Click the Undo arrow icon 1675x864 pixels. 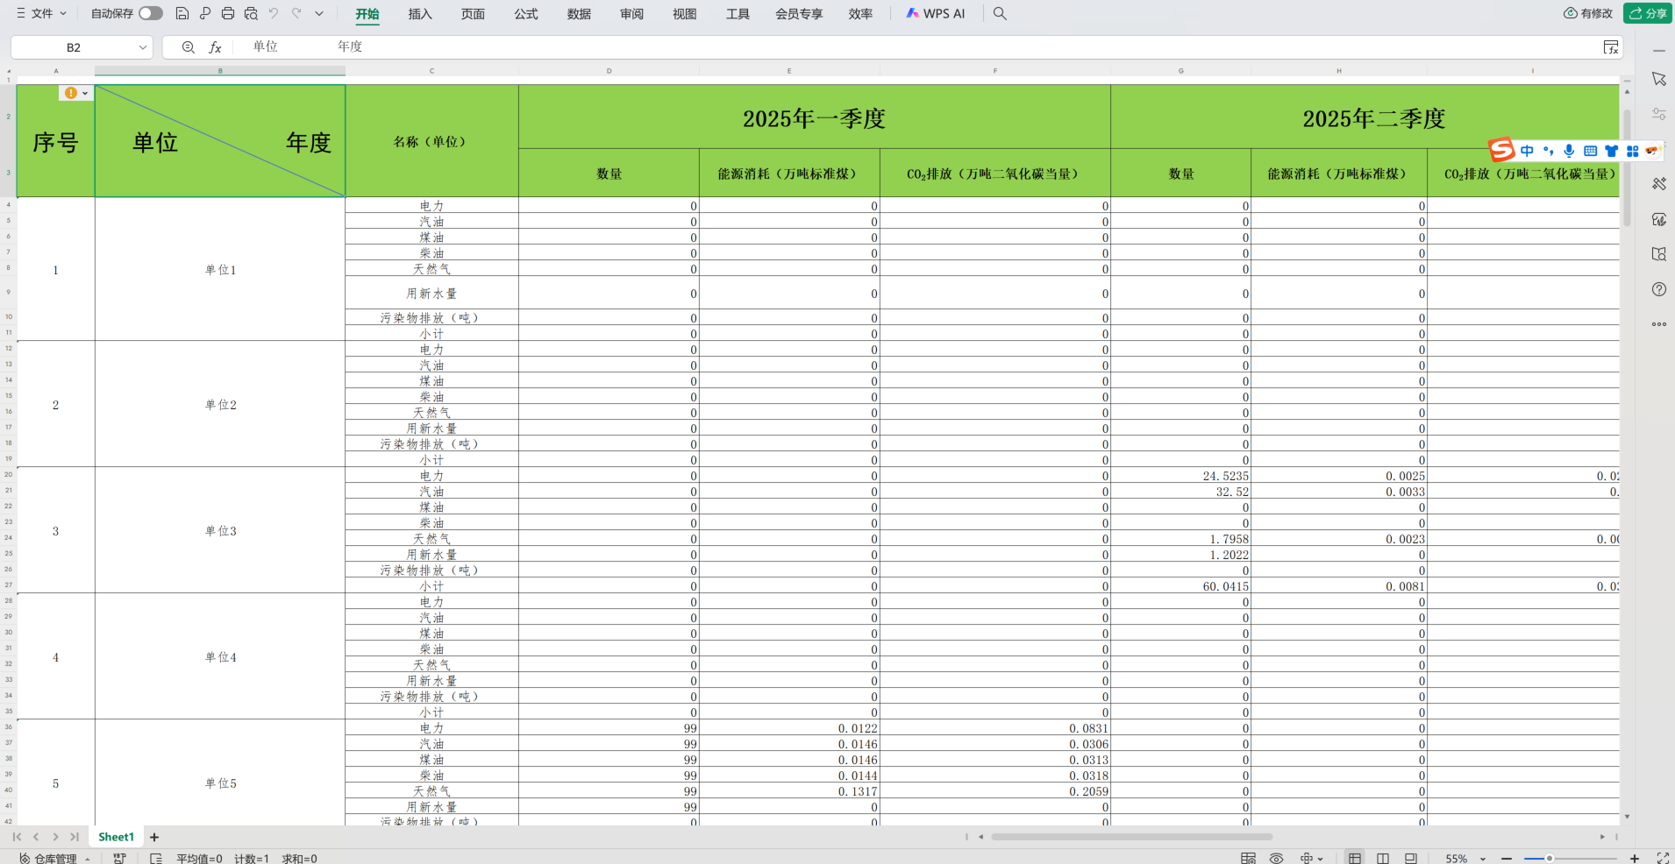tap(274, 13)
